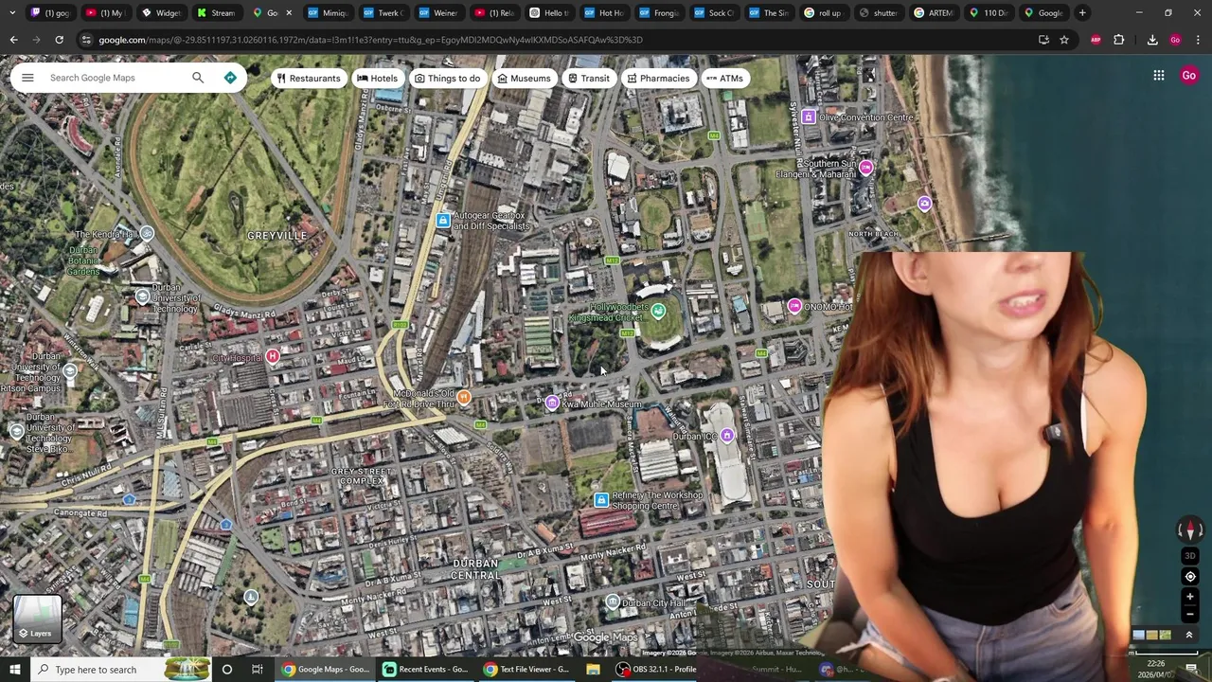Select the Museums chip
This screenshot has height=682, width=1212.
pyautogui.click(x=524, y=79)
